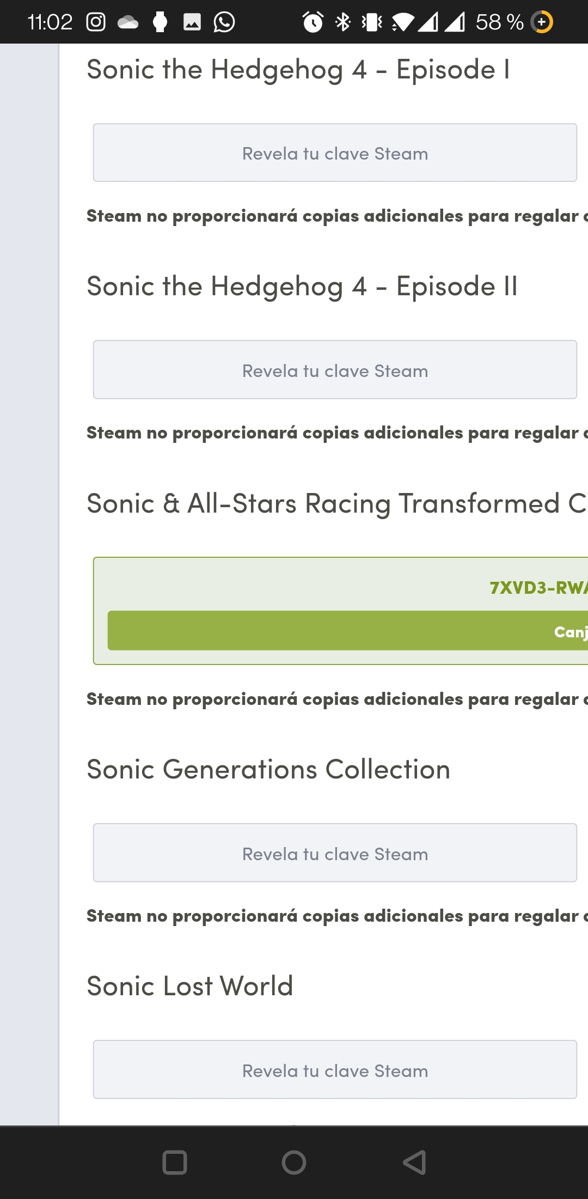Screen dimensions: 588x1199
Task: Tap the alarm clock status icon
Action: (313, 22)
